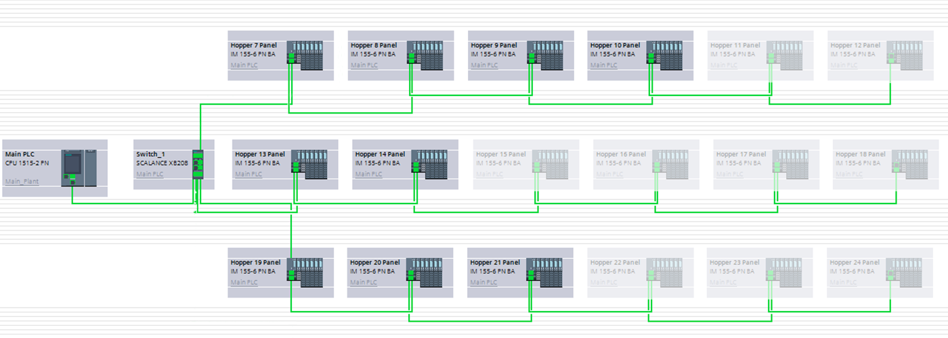This screenshot has width=948, height=338.
Task: Select the Hopper 11 Panel module icon
Action: point(785,55)
